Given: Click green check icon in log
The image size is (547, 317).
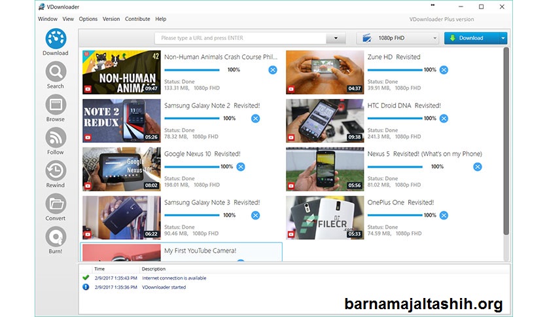Looking at the screenshot, I should 86,278.
